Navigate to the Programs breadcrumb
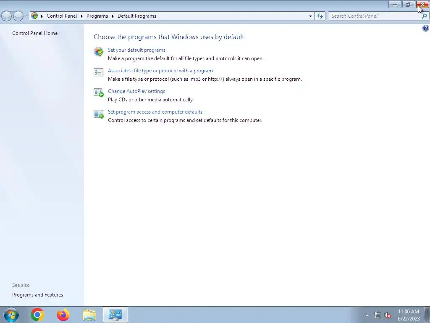Screen dimensions: 430x323 pos(97,16)
